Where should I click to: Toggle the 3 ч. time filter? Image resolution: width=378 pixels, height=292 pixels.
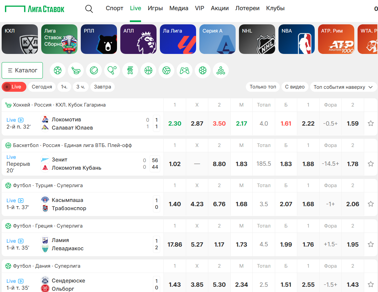[81, 87]
